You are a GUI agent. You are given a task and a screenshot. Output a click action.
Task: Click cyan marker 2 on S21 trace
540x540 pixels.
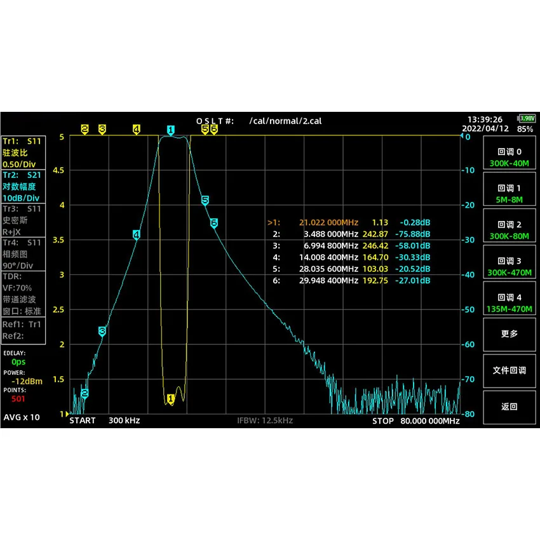(x=84, y=393)
